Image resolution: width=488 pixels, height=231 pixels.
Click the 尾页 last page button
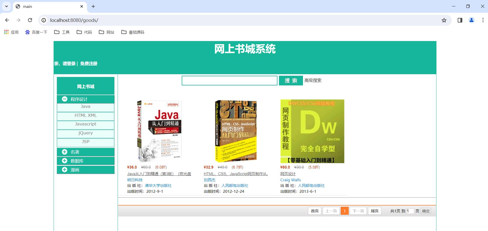tap(375, 211)
